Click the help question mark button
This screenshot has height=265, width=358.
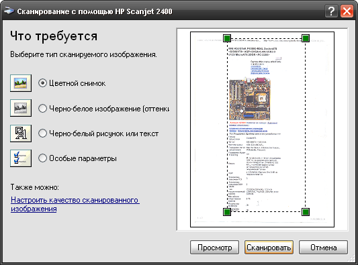click(331, 11)
